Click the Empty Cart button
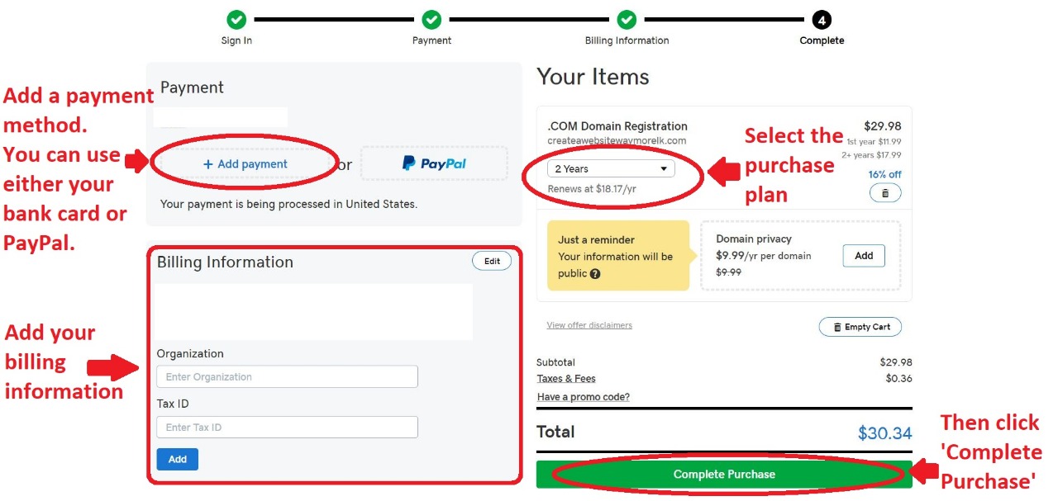This screenshot has width=1058, height=501. (x=860, y=327)
